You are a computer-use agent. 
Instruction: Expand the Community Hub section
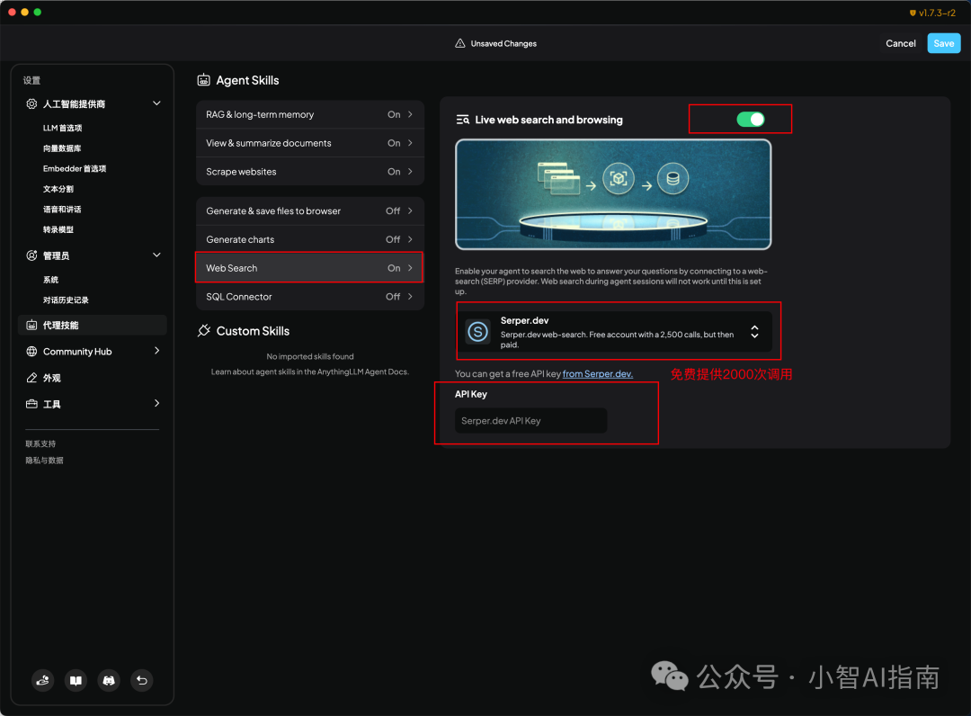pyautogui.click(x=156, y=351)
